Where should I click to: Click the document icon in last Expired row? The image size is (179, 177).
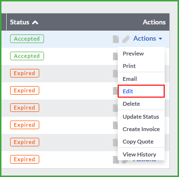[116, 160]
